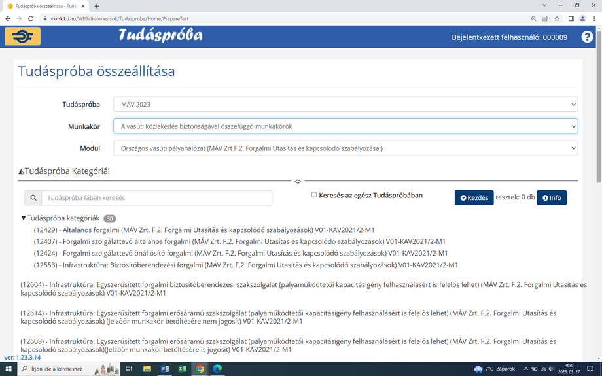The height and width of the screenshot is (376, 602).
Task: Select category 12608 erősáramú szakszolgálat is jogosít
Action: point(289,345)
